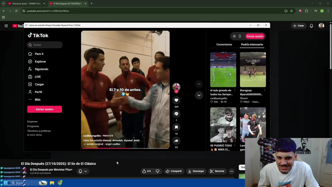
Task: Open Empresa footer link
Action: click(x=32, y=122)
